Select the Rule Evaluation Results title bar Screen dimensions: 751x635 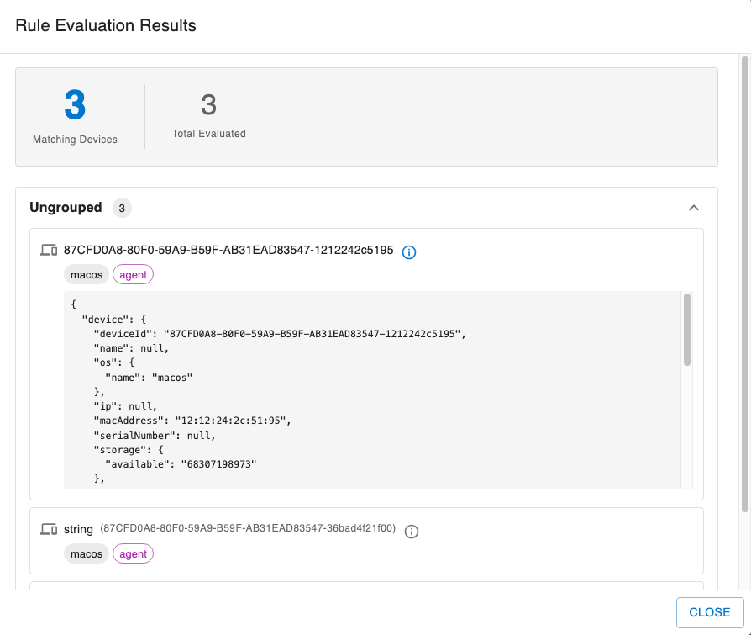106,26
